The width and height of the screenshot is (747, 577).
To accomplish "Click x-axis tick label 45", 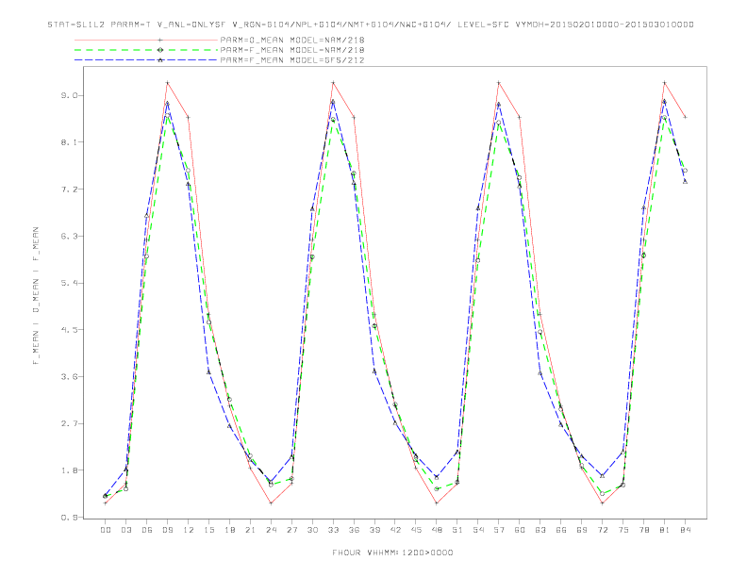I will pos(416,530).
